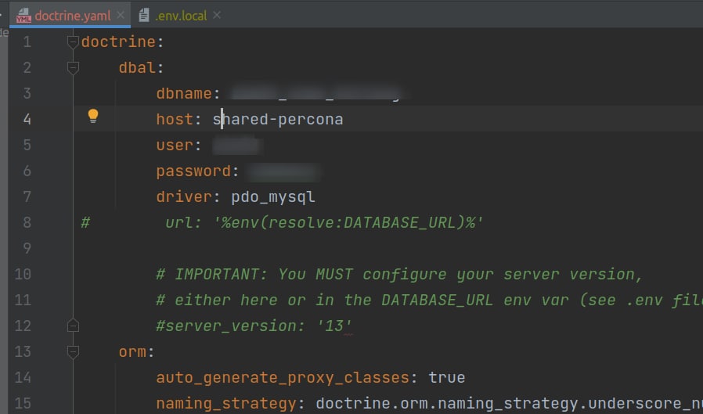Viewport: 703px width, 414px height.
Task: Close the doctrine.yaml tab
Action: pos(120,15)
